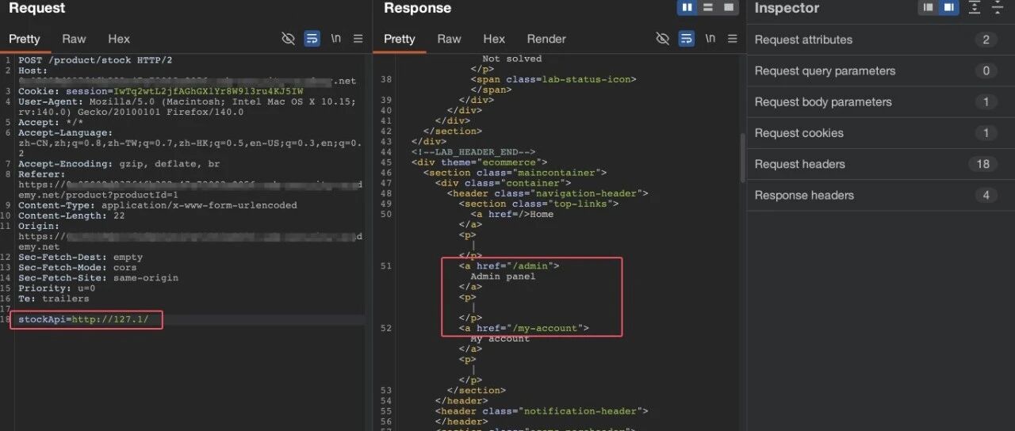Click the a href="/my-account" response line

click(523, 328)
